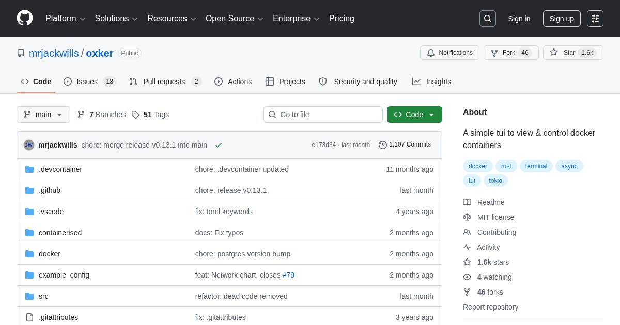
Task: Click the Sign up button
Action: tap(562, 19)
